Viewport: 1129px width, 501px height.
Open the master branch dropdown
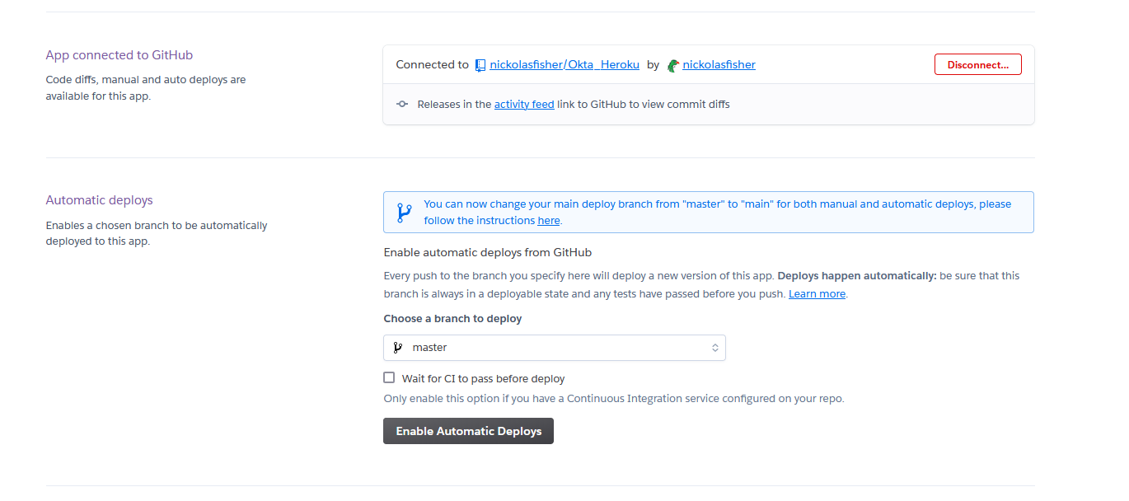click(x=554, y=348)
